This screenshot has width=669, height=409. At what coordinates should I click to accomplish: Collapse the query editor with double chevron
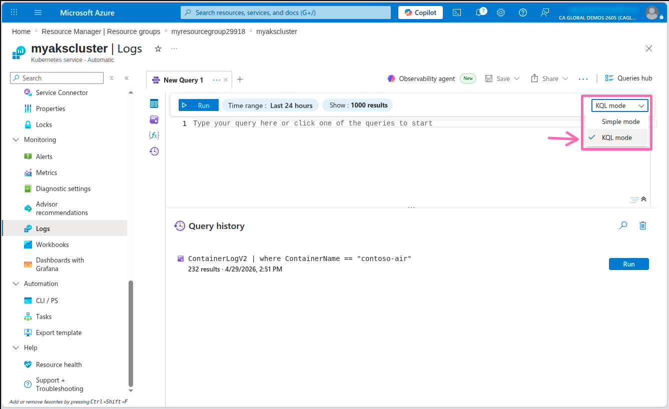pos(644,199)
